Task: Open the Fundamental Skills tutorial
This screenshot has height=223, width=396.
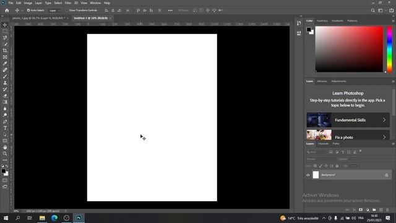Action: (x=348, y=120)
